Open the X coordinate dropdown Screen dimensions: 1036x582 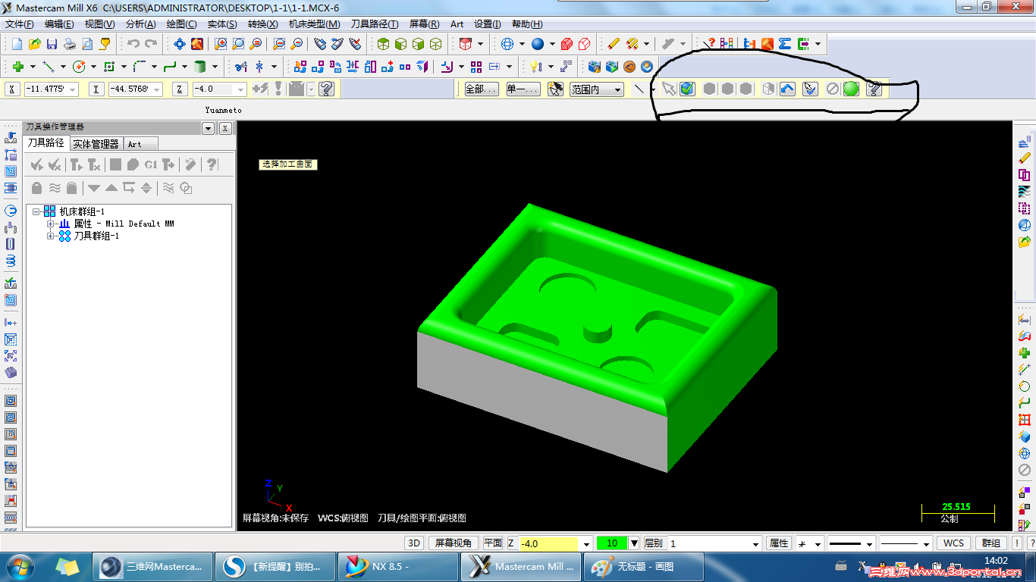[x=73, y=89]
